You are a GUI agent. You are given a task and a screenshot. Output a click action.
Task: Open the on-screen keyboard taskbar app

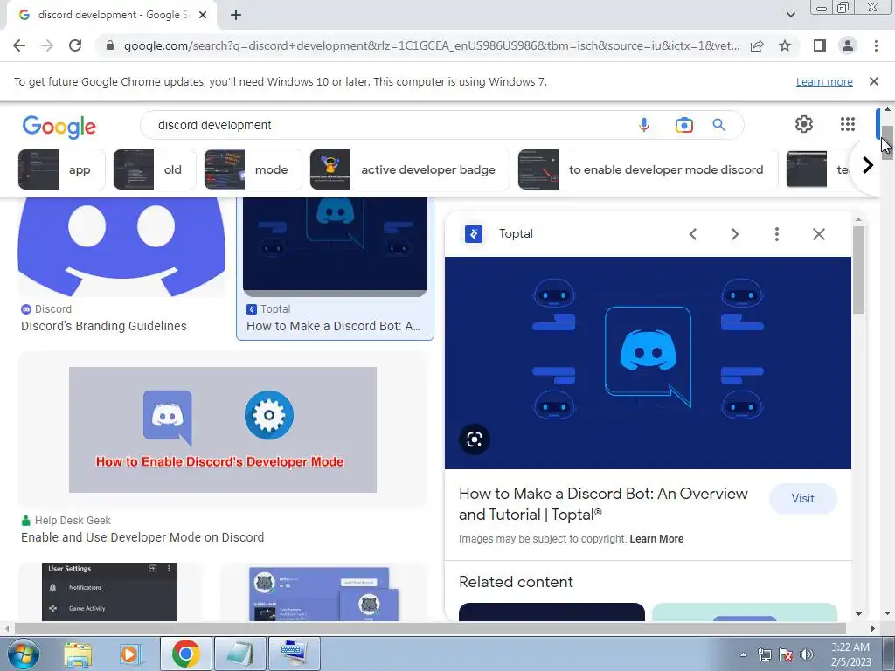(295, 654)
